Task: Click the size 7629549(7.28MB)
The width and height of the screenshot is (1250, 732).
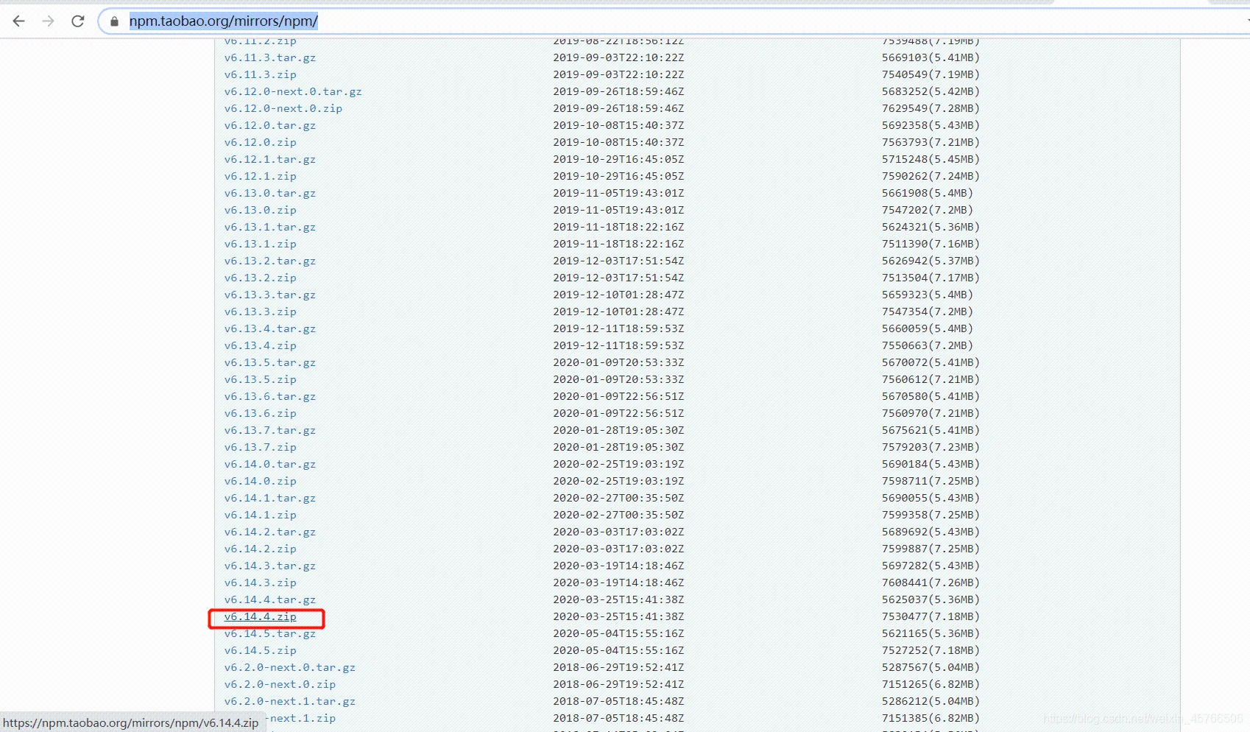Action: click(x=931, y=109)
